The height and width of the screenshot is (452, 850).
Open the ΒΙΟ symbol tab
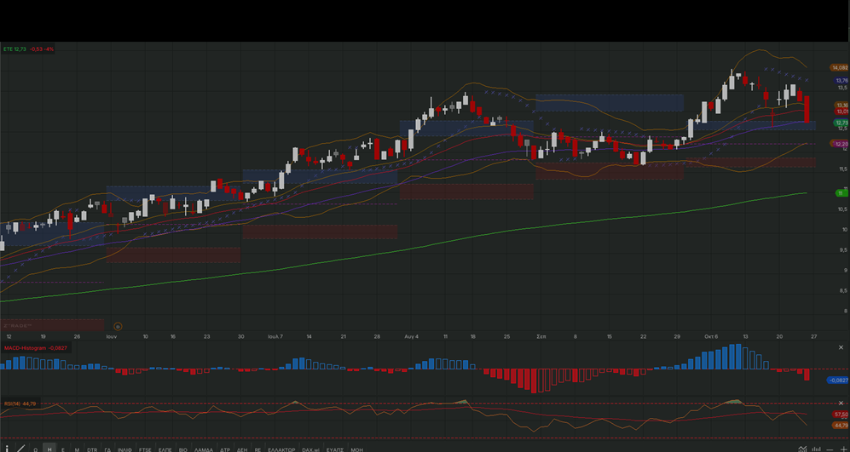182,449
